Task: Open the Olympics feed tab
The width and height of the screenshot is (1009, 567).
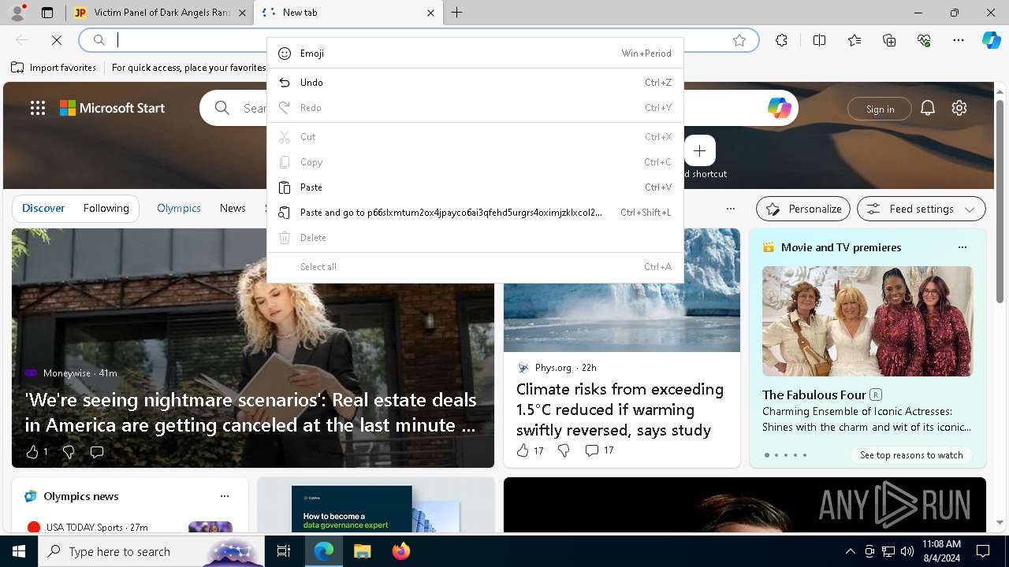Action: [179, 209]
